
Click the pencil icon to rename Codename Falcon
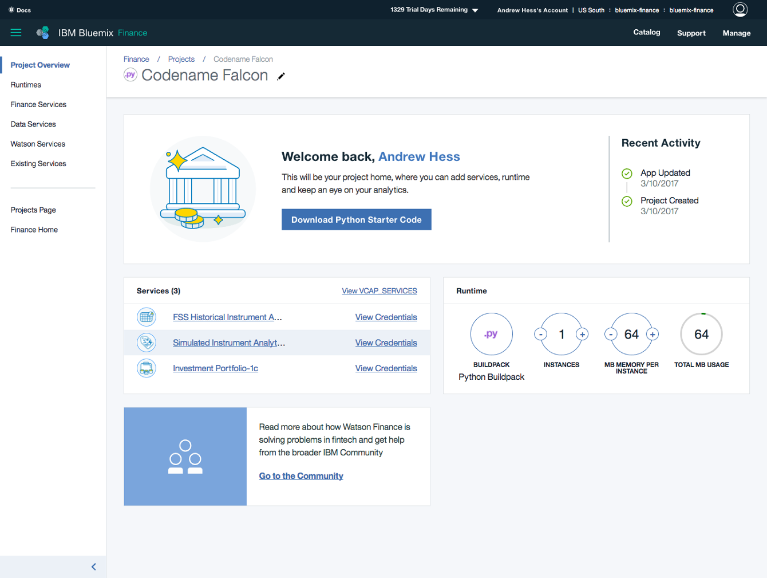pyautogui.click(x=280, y=76)
